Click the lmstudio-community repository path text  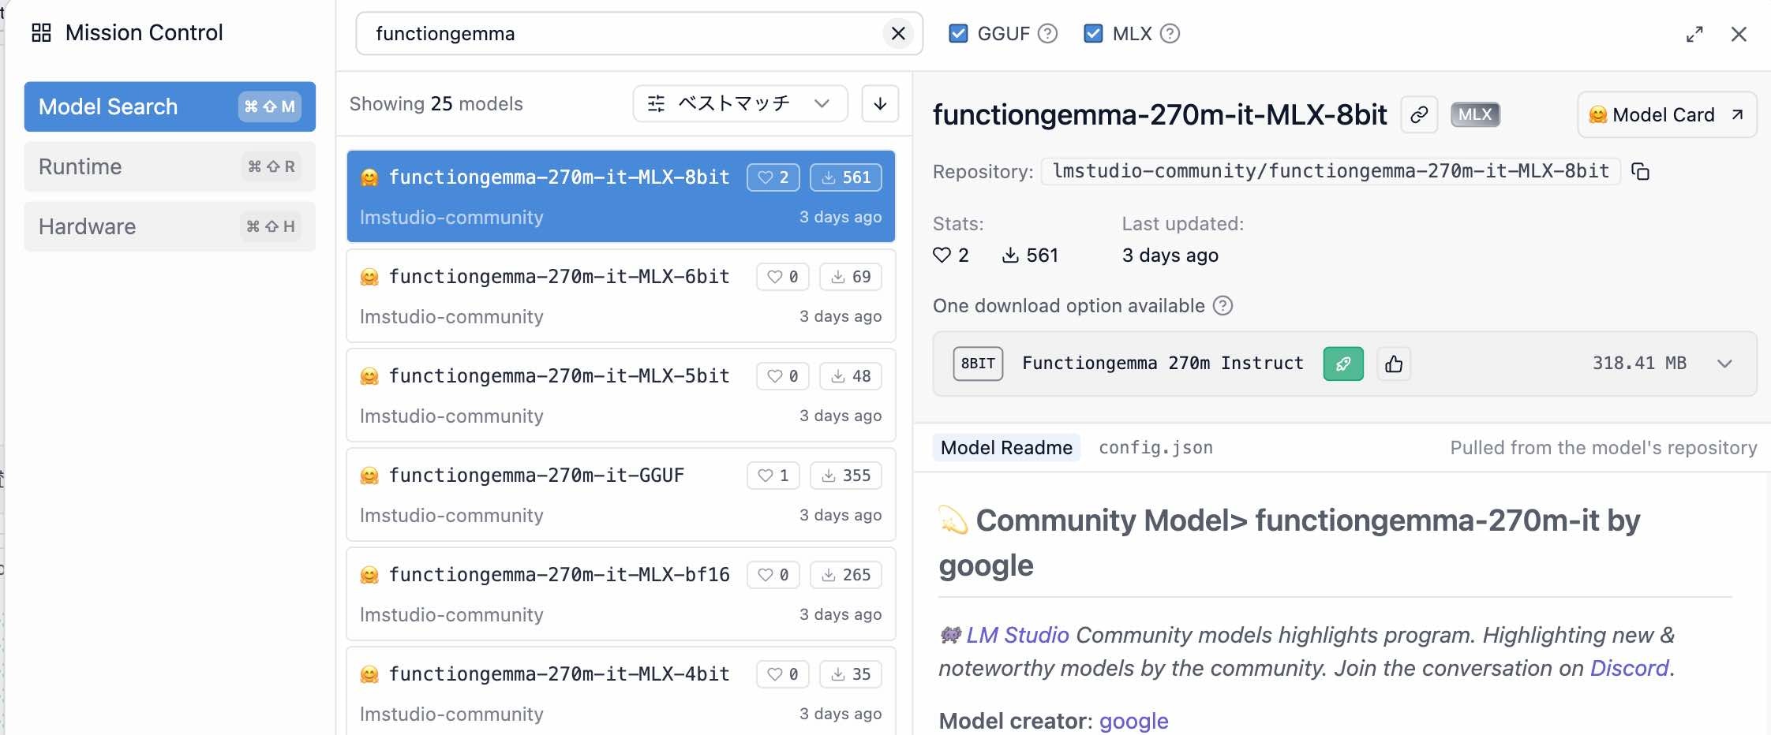[1331, 171]
